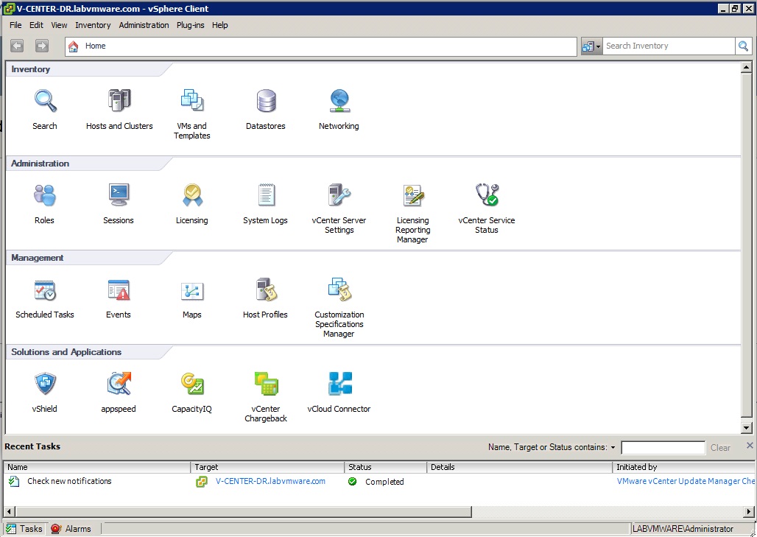Open the Maps icon

coord(192,291)
